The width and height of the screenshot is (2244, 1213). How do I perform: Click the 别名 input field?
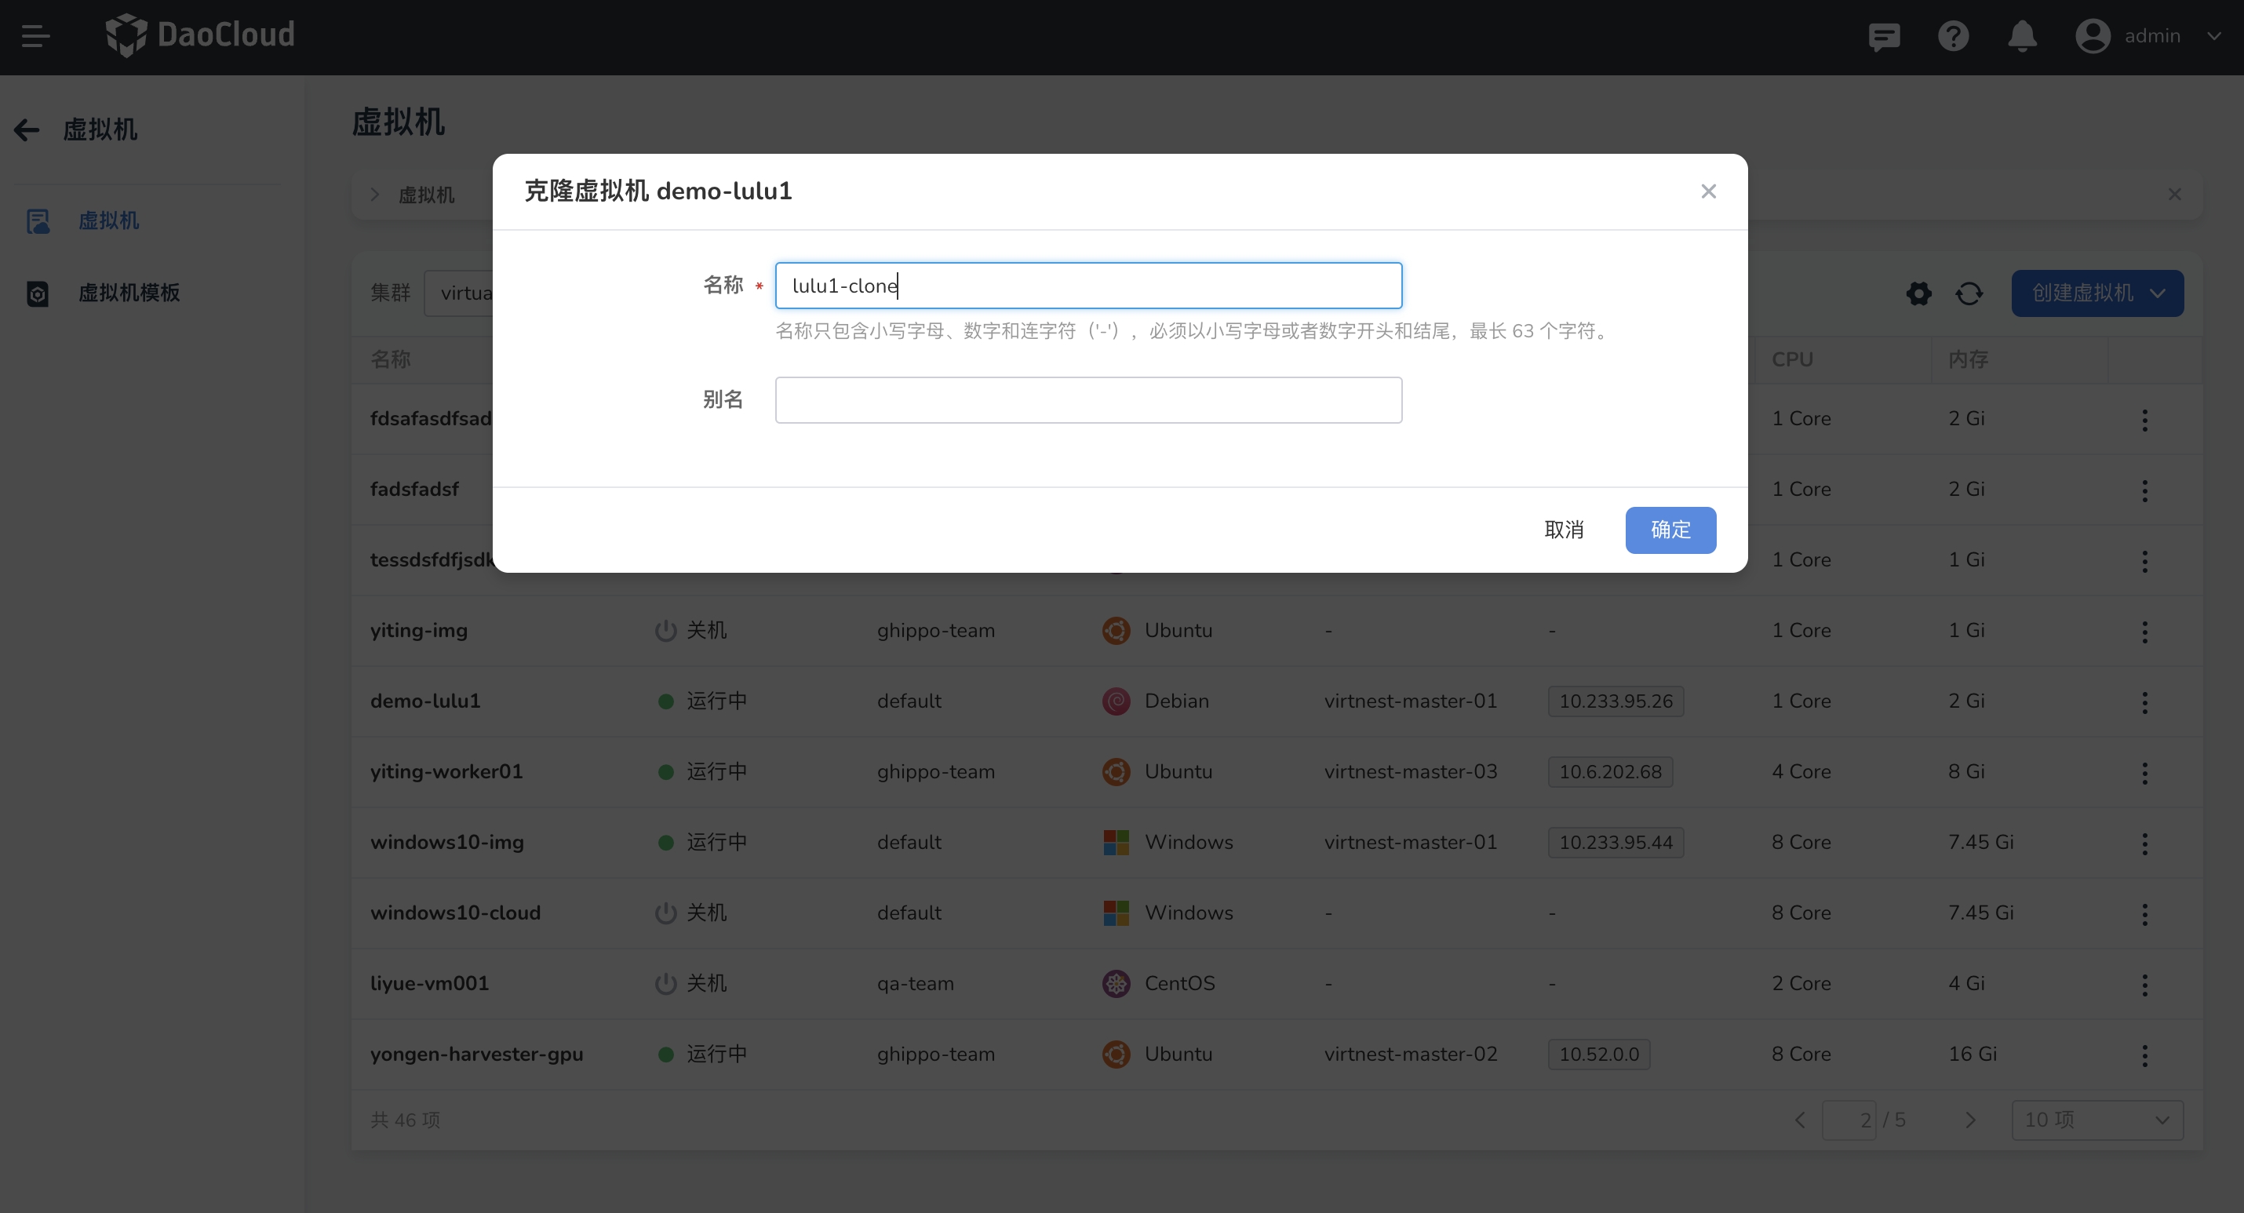(1088, 399)
